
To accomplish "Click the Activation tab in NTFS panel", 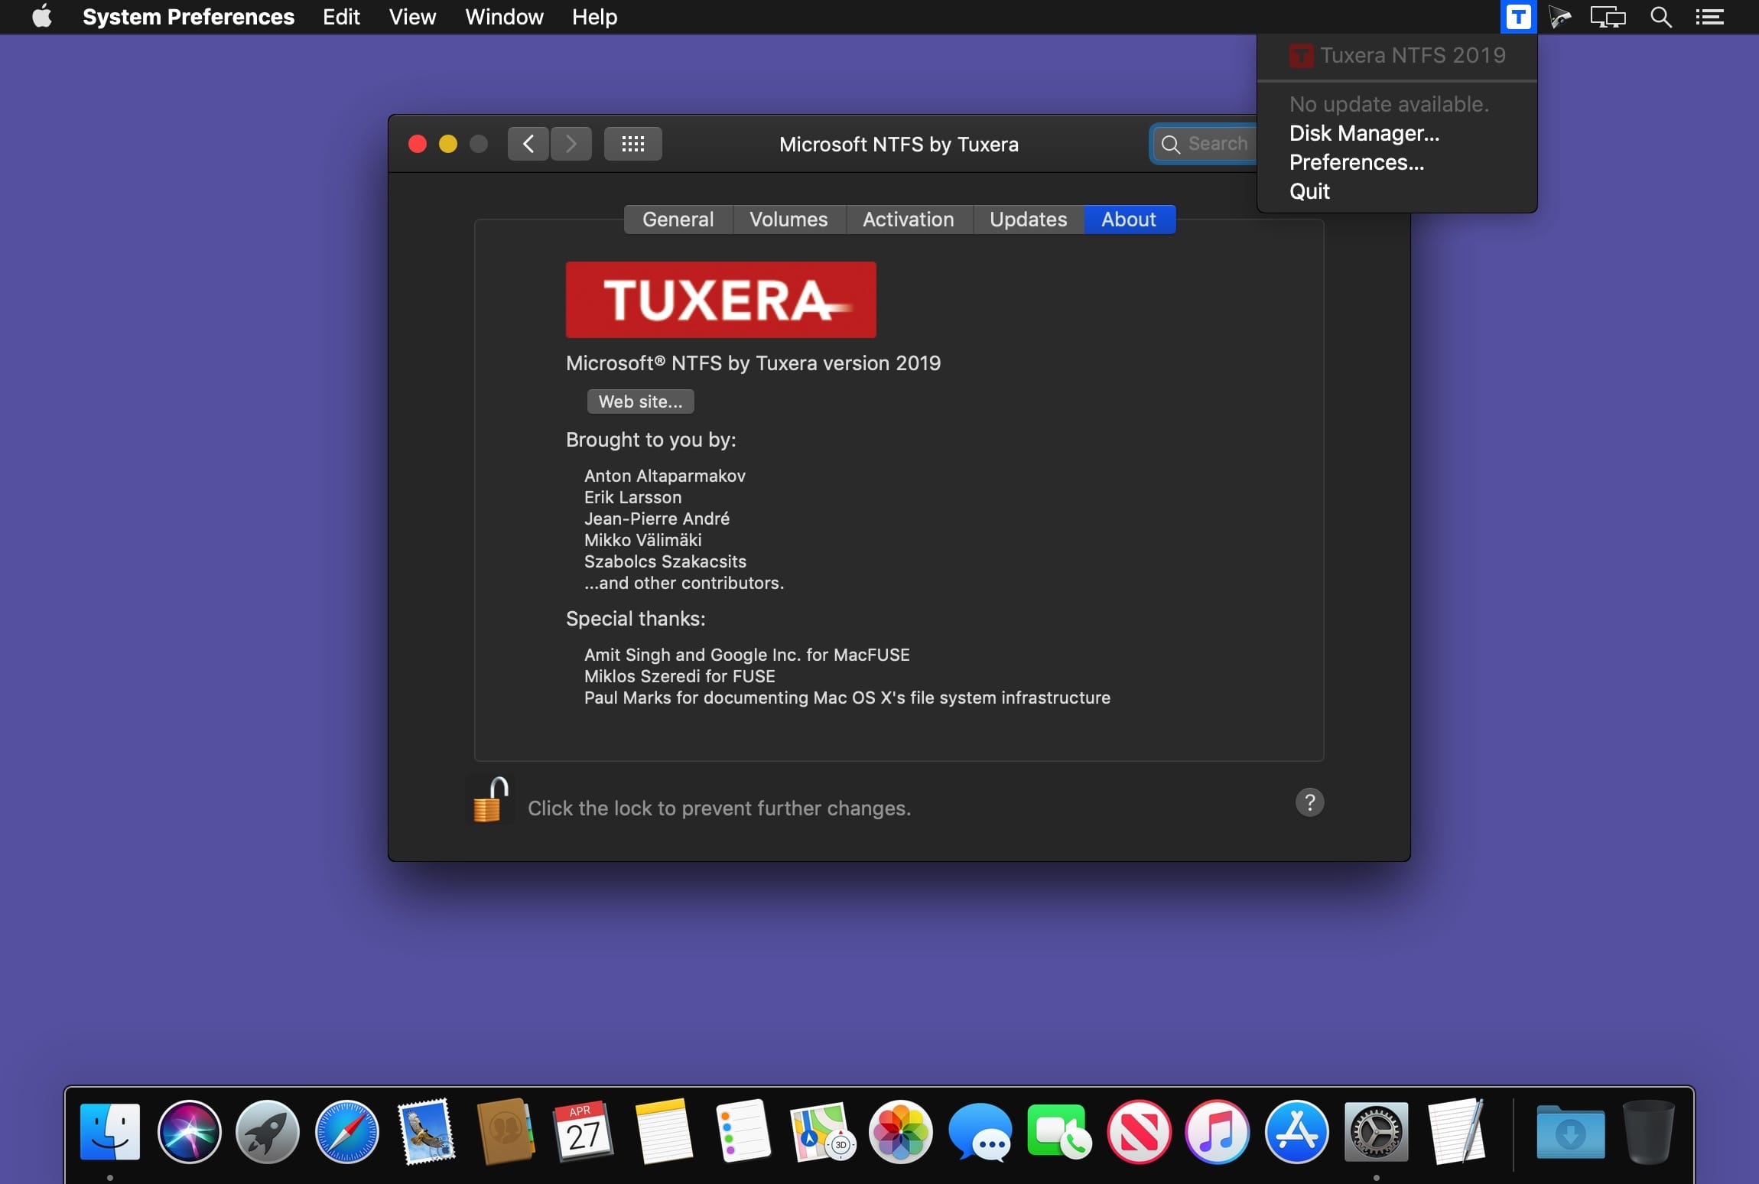I will (x=907, y=220).
